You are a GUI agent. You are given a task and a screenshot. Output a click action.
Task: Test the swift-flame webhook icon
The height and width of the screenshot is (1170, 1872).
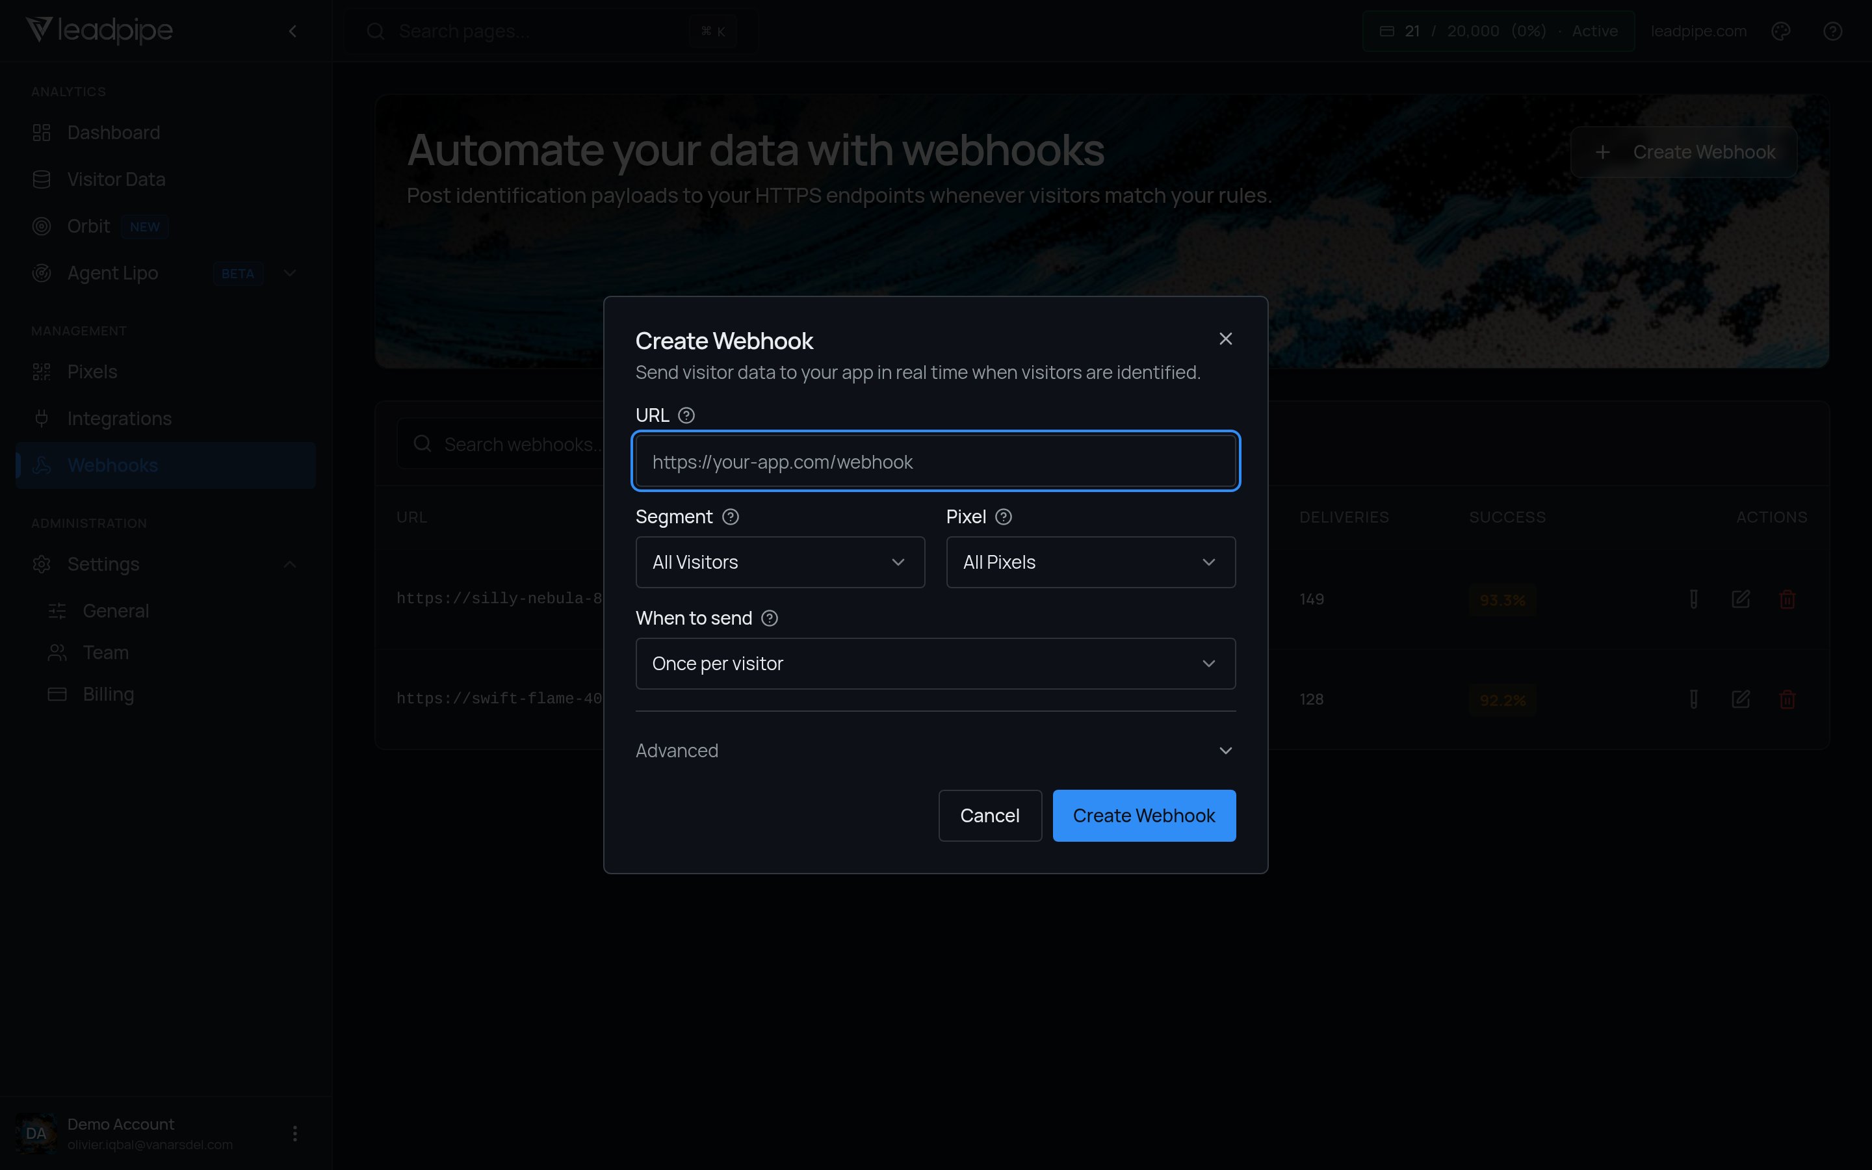click(x=1694, y=699)
